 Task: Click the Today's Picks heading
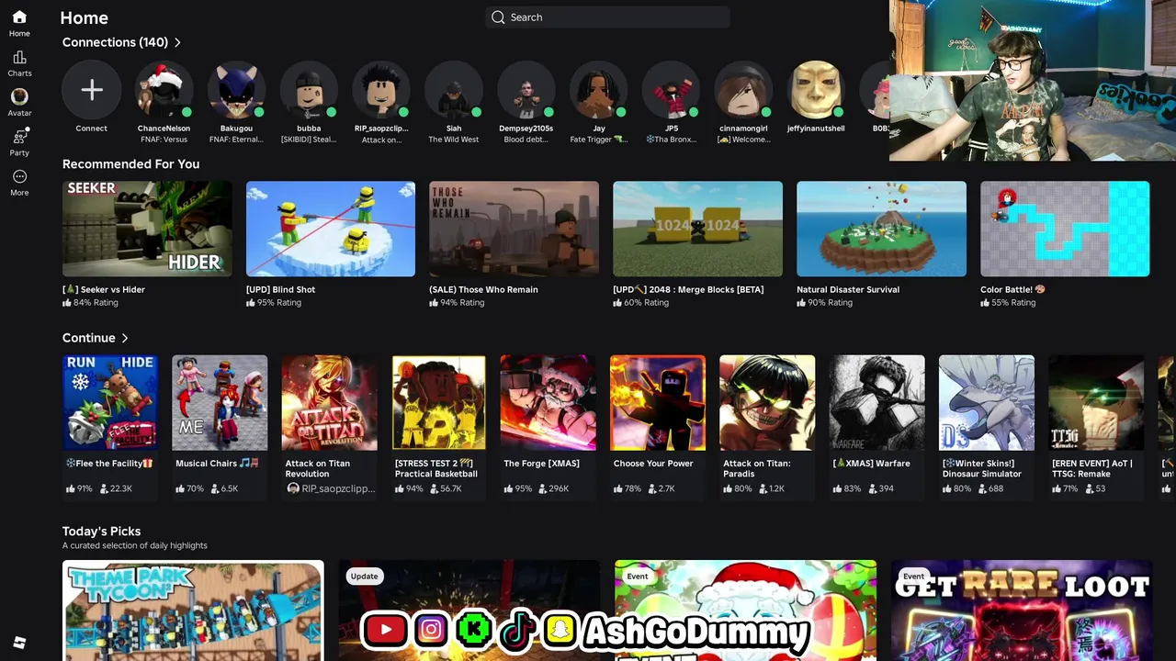point(101,532)
